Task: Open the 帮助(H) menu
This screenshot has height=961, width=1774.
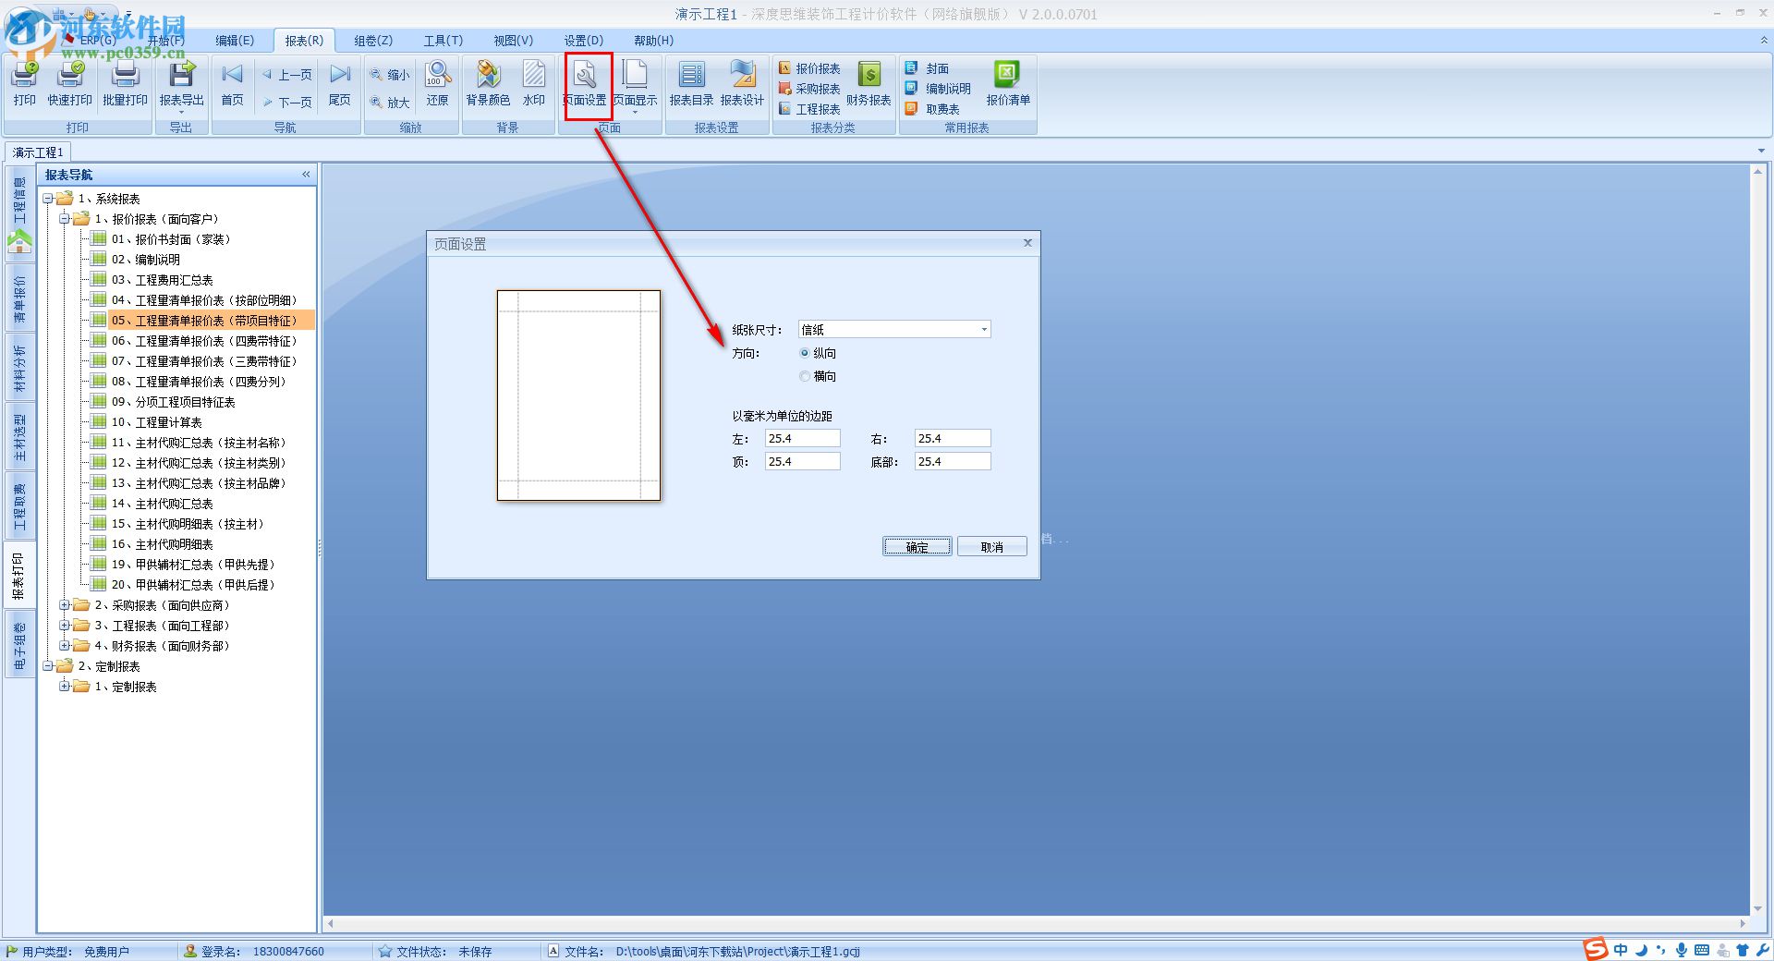Action: coord(653,41)
